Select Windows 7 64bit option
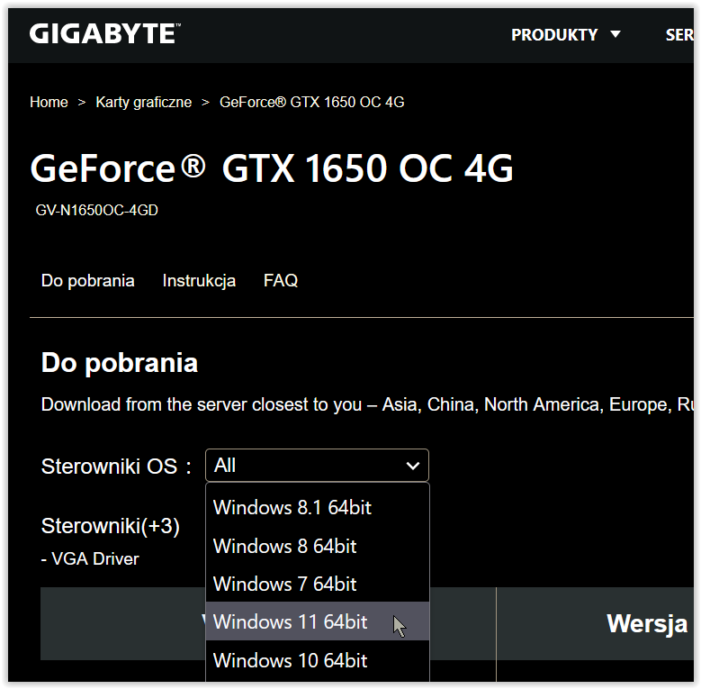Viewport: 701px width, 689px height. click(318, 585)
